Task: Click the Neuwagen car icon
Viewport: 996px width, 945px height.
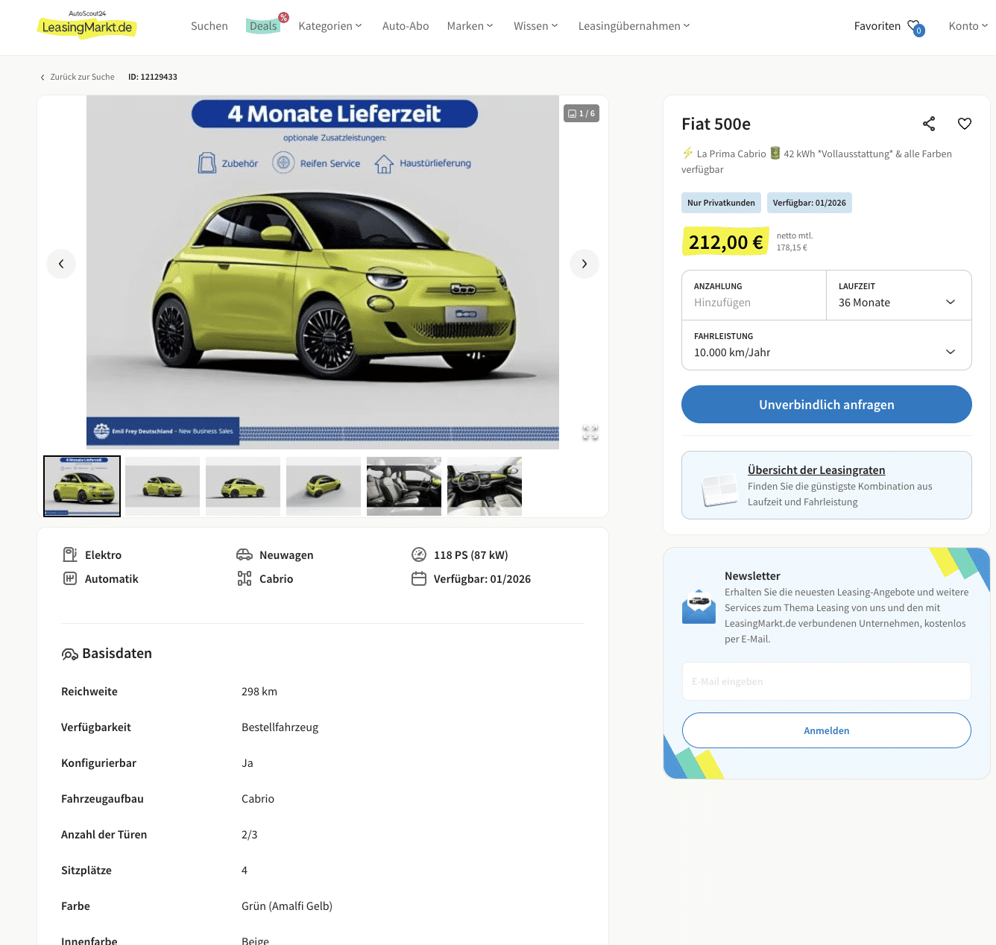Action: [245, 554]
